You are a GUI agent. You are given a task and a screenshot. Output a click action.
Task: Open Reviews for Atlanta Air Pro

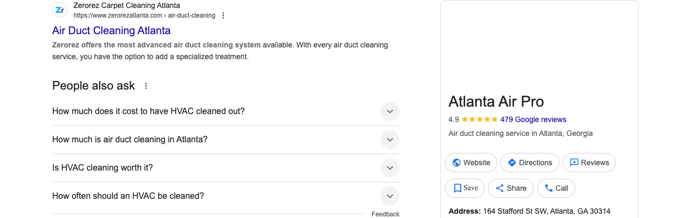(590, 163)
